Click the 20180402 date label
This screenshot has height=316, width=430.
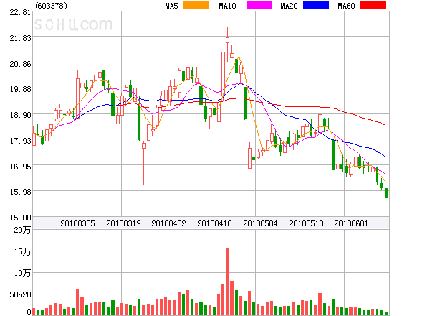[x=168, y=223]
